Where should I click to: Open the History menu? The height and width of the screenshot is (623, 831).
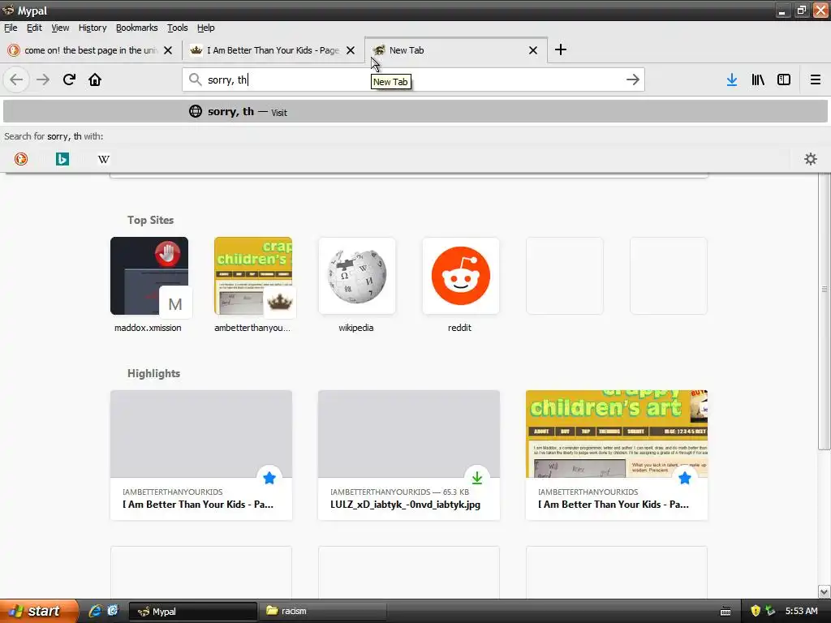pyautogui.click(x=93, y=28)
